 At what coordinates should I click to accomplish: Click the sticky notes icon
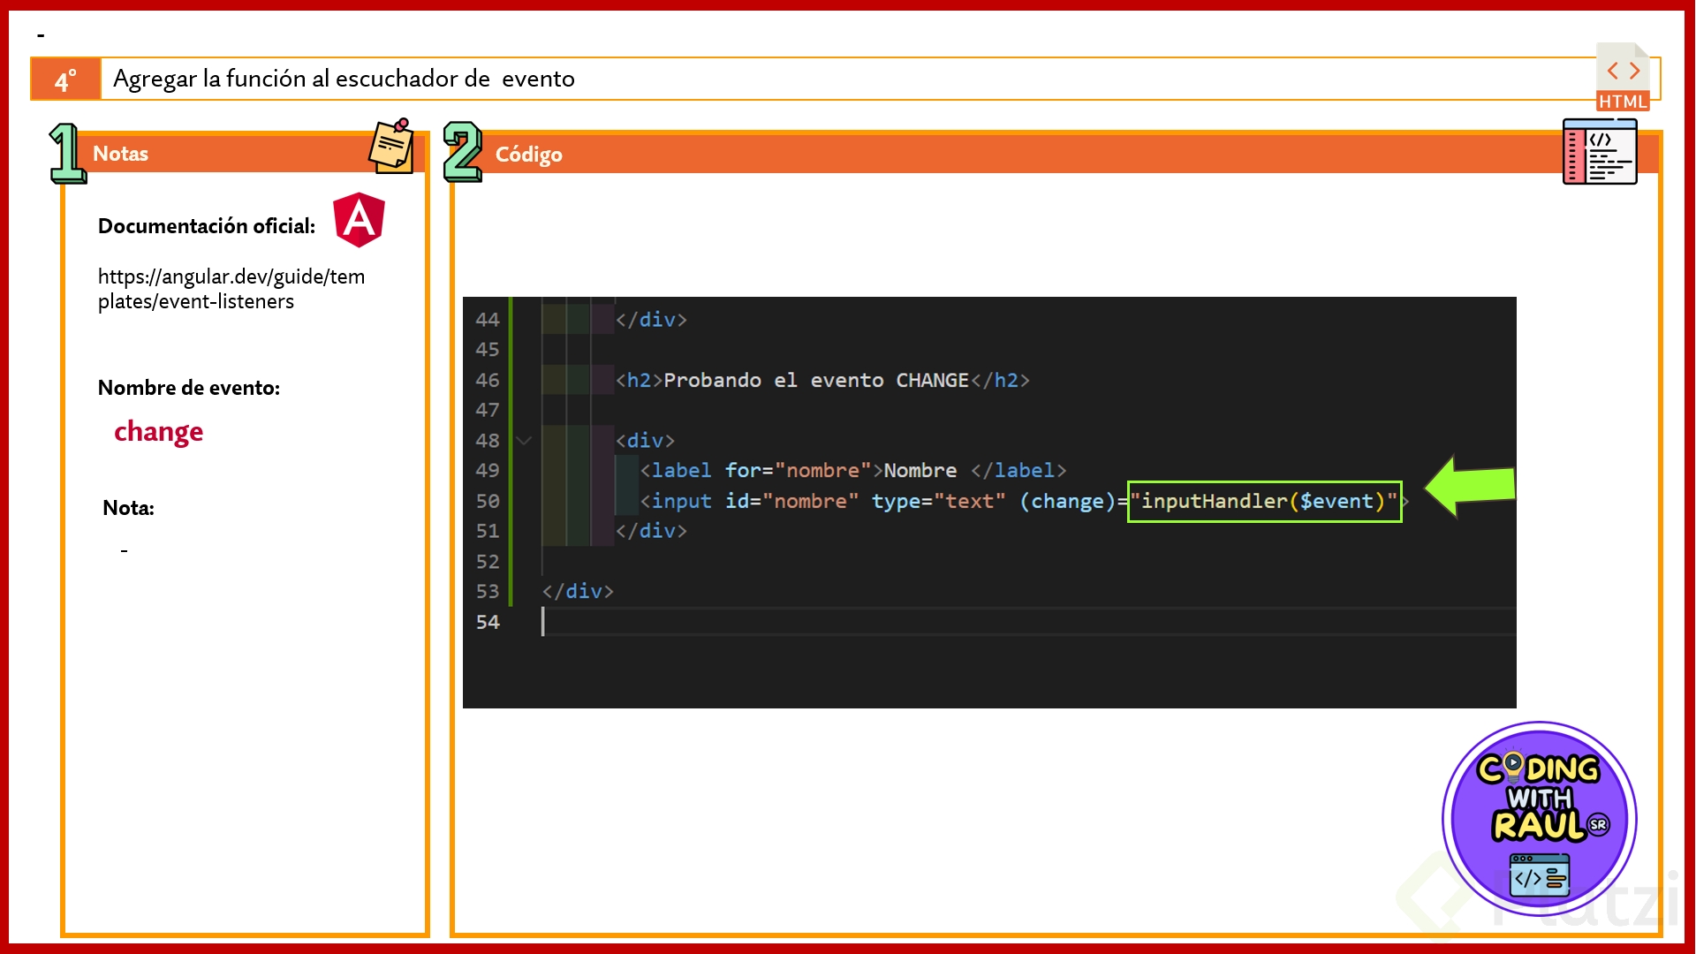coord(391,147)
